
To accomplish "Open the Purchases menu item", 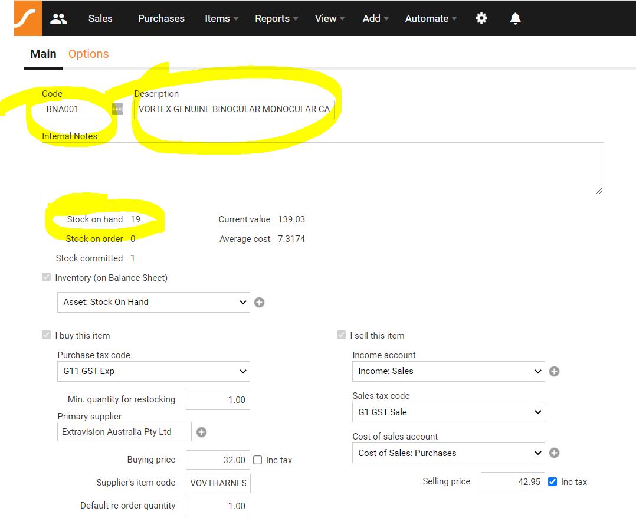I will coord(161,19).
